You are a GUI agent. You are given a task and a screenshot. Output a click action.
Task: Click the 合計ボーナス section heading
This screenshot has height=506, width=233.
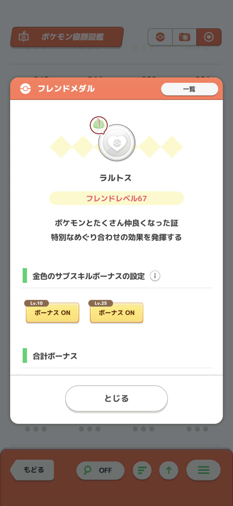[55, 356]
